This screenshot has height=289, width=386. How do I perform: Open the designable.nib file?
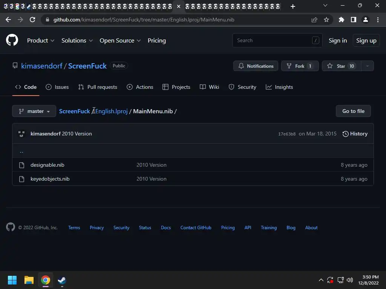[x=47, y=165]
